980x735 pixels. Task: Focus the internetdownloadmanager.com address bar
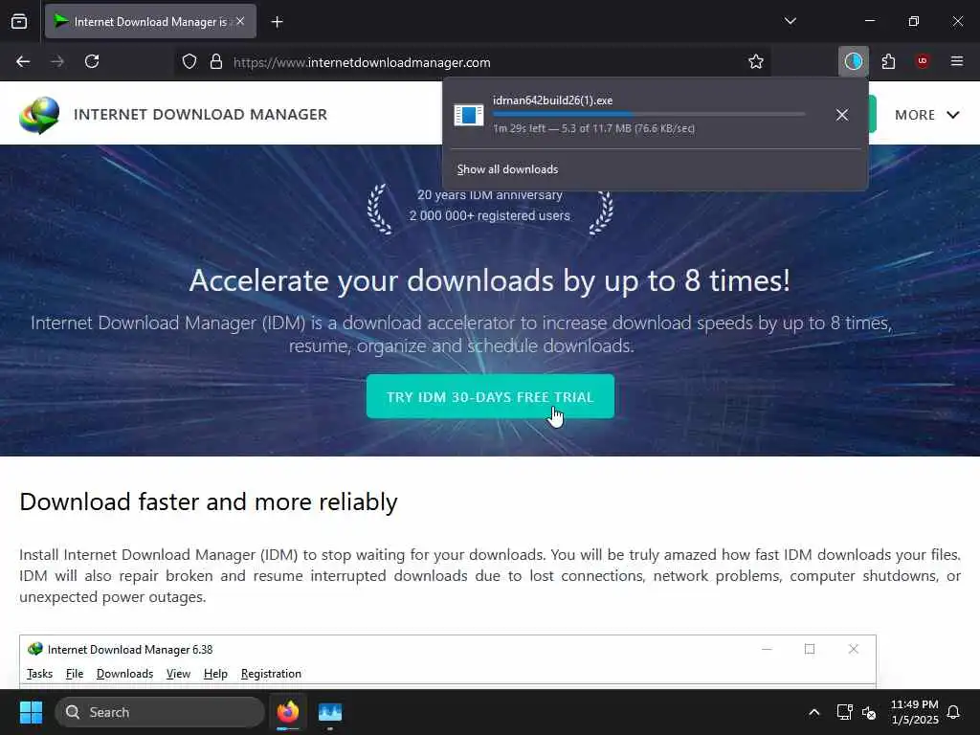(x=487, y=62)
